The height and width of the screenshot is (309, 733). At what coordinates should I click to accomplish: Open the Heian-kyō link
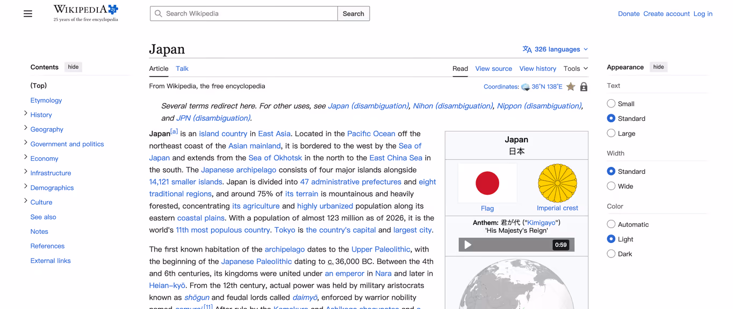click(x=167, y=285)
